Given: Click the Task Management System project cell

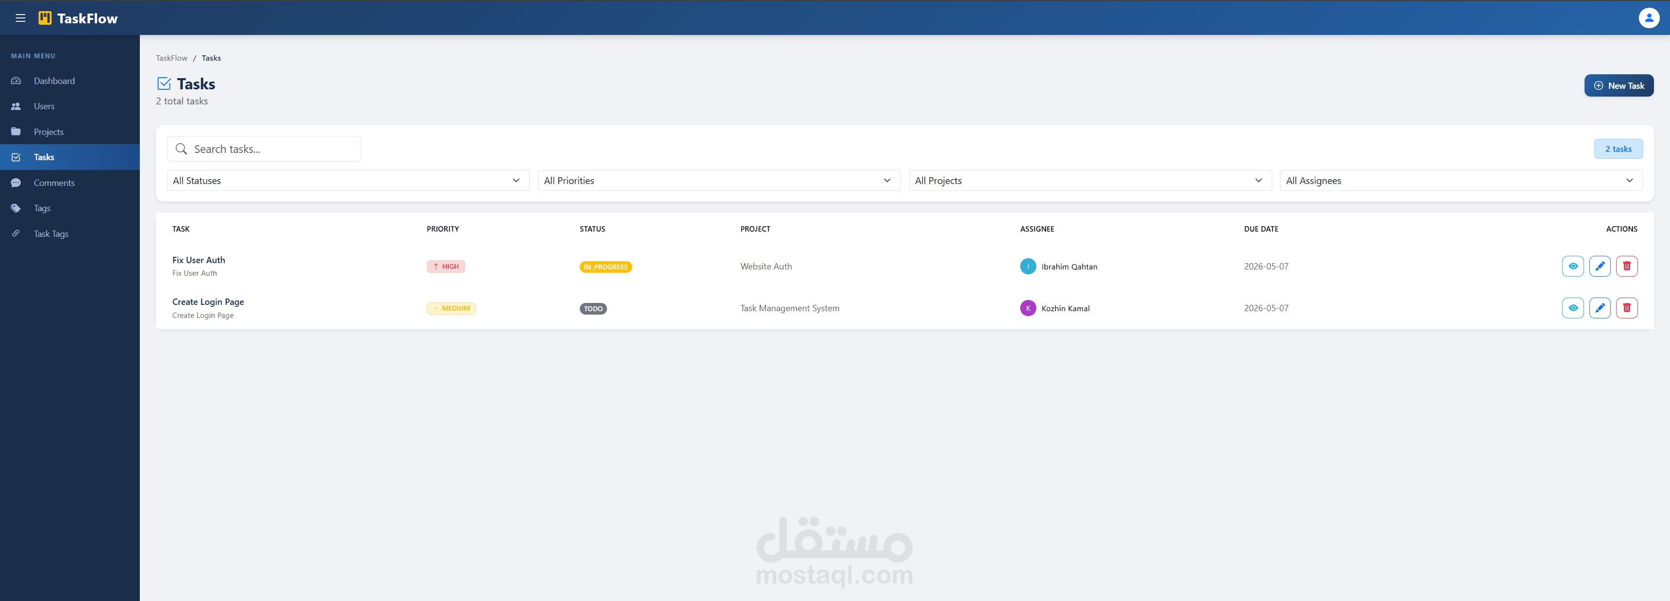Looking at the screenshot, I should click(790, 308).
